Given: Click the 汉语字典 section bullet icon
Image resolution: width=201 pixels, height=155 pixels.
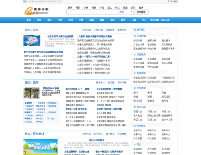Looking at the screenshot, I should click(135, 36).
